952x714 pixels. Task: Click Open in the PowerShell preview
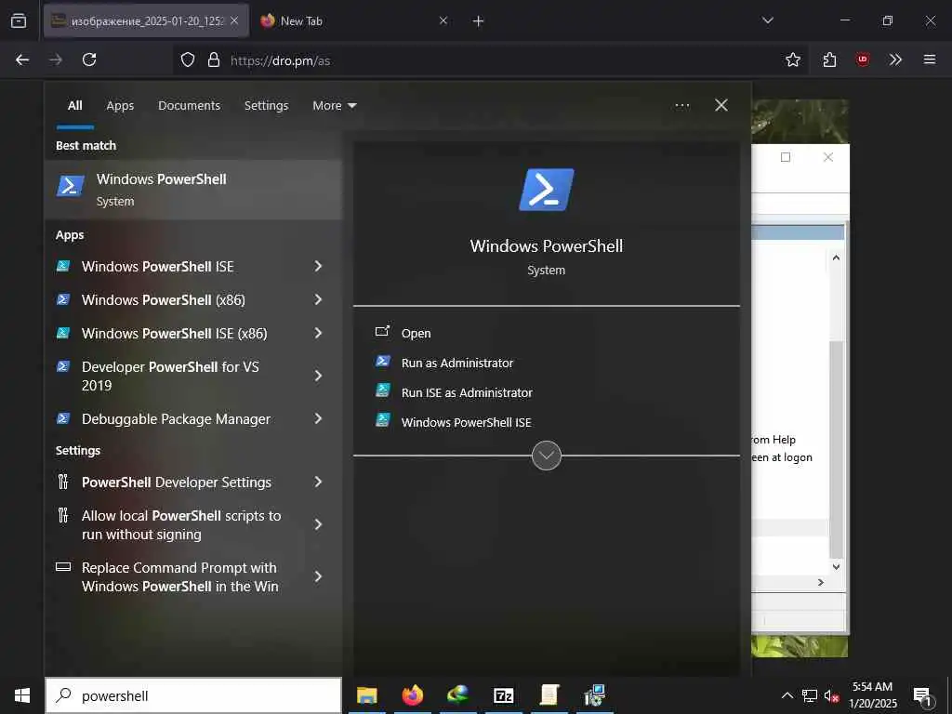tap(416, 334)
